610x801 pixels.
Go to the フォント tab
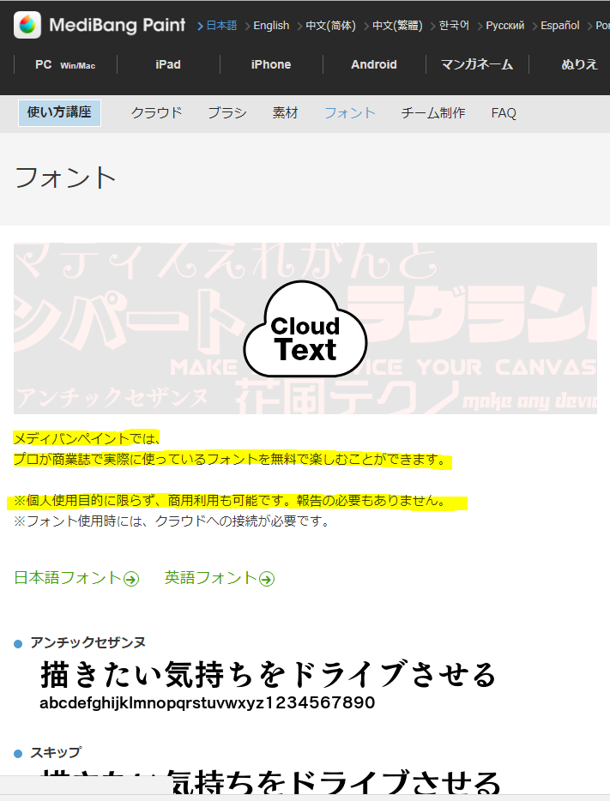(x=350, y=113)
